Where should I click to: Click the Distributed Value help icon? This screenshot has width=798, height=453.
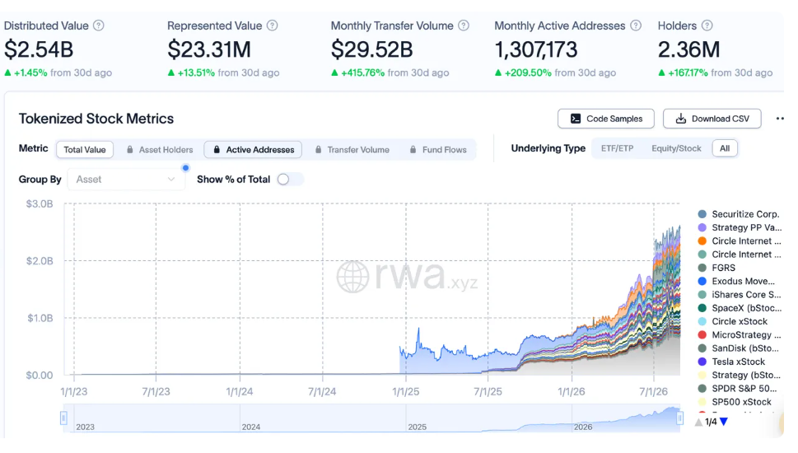pos(99,26)
